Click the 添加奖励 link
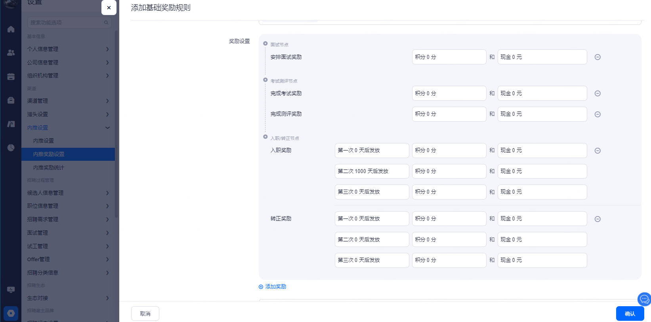Screen dimensions: 651x322 point(276,287)
